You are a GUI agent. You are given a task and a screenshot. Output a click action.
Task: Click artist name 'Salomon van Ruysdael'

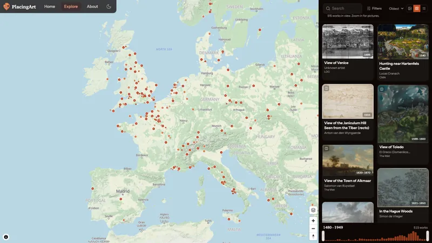click(x=339, y=186)
